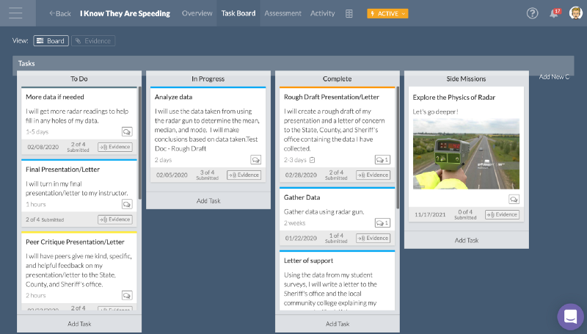
Task: Click the user profile avatar
Action: click(575, 13)
